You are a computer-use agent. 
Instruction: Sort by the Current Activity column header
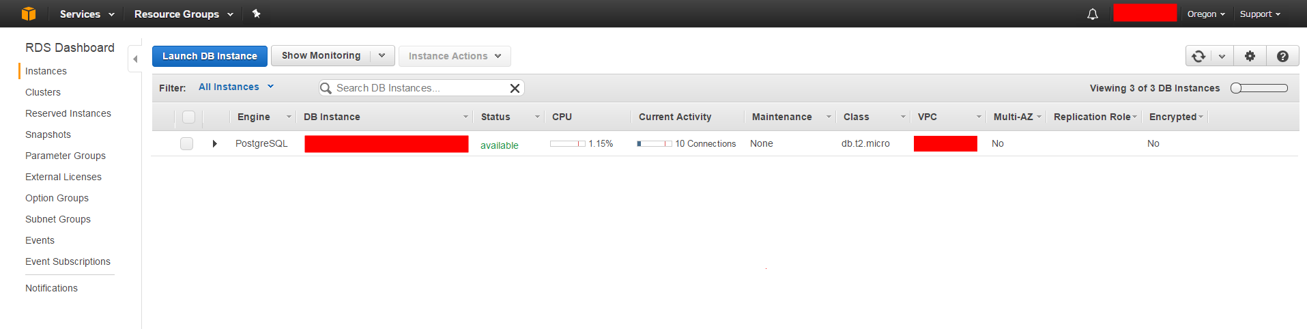click(x=675, y=117)
